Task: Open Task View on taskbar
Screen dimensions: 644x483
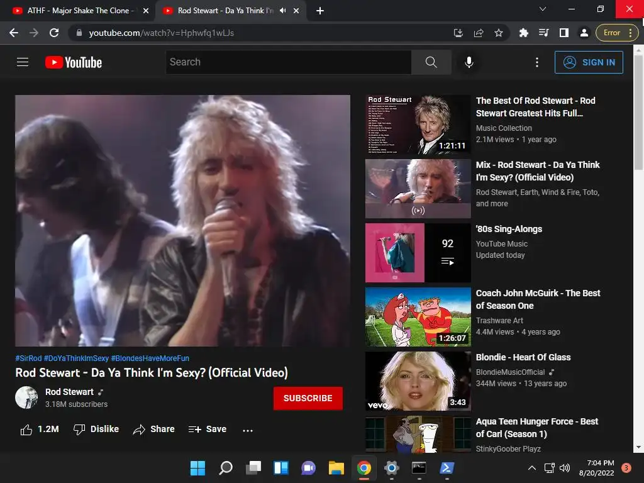Action: point(253,468)
